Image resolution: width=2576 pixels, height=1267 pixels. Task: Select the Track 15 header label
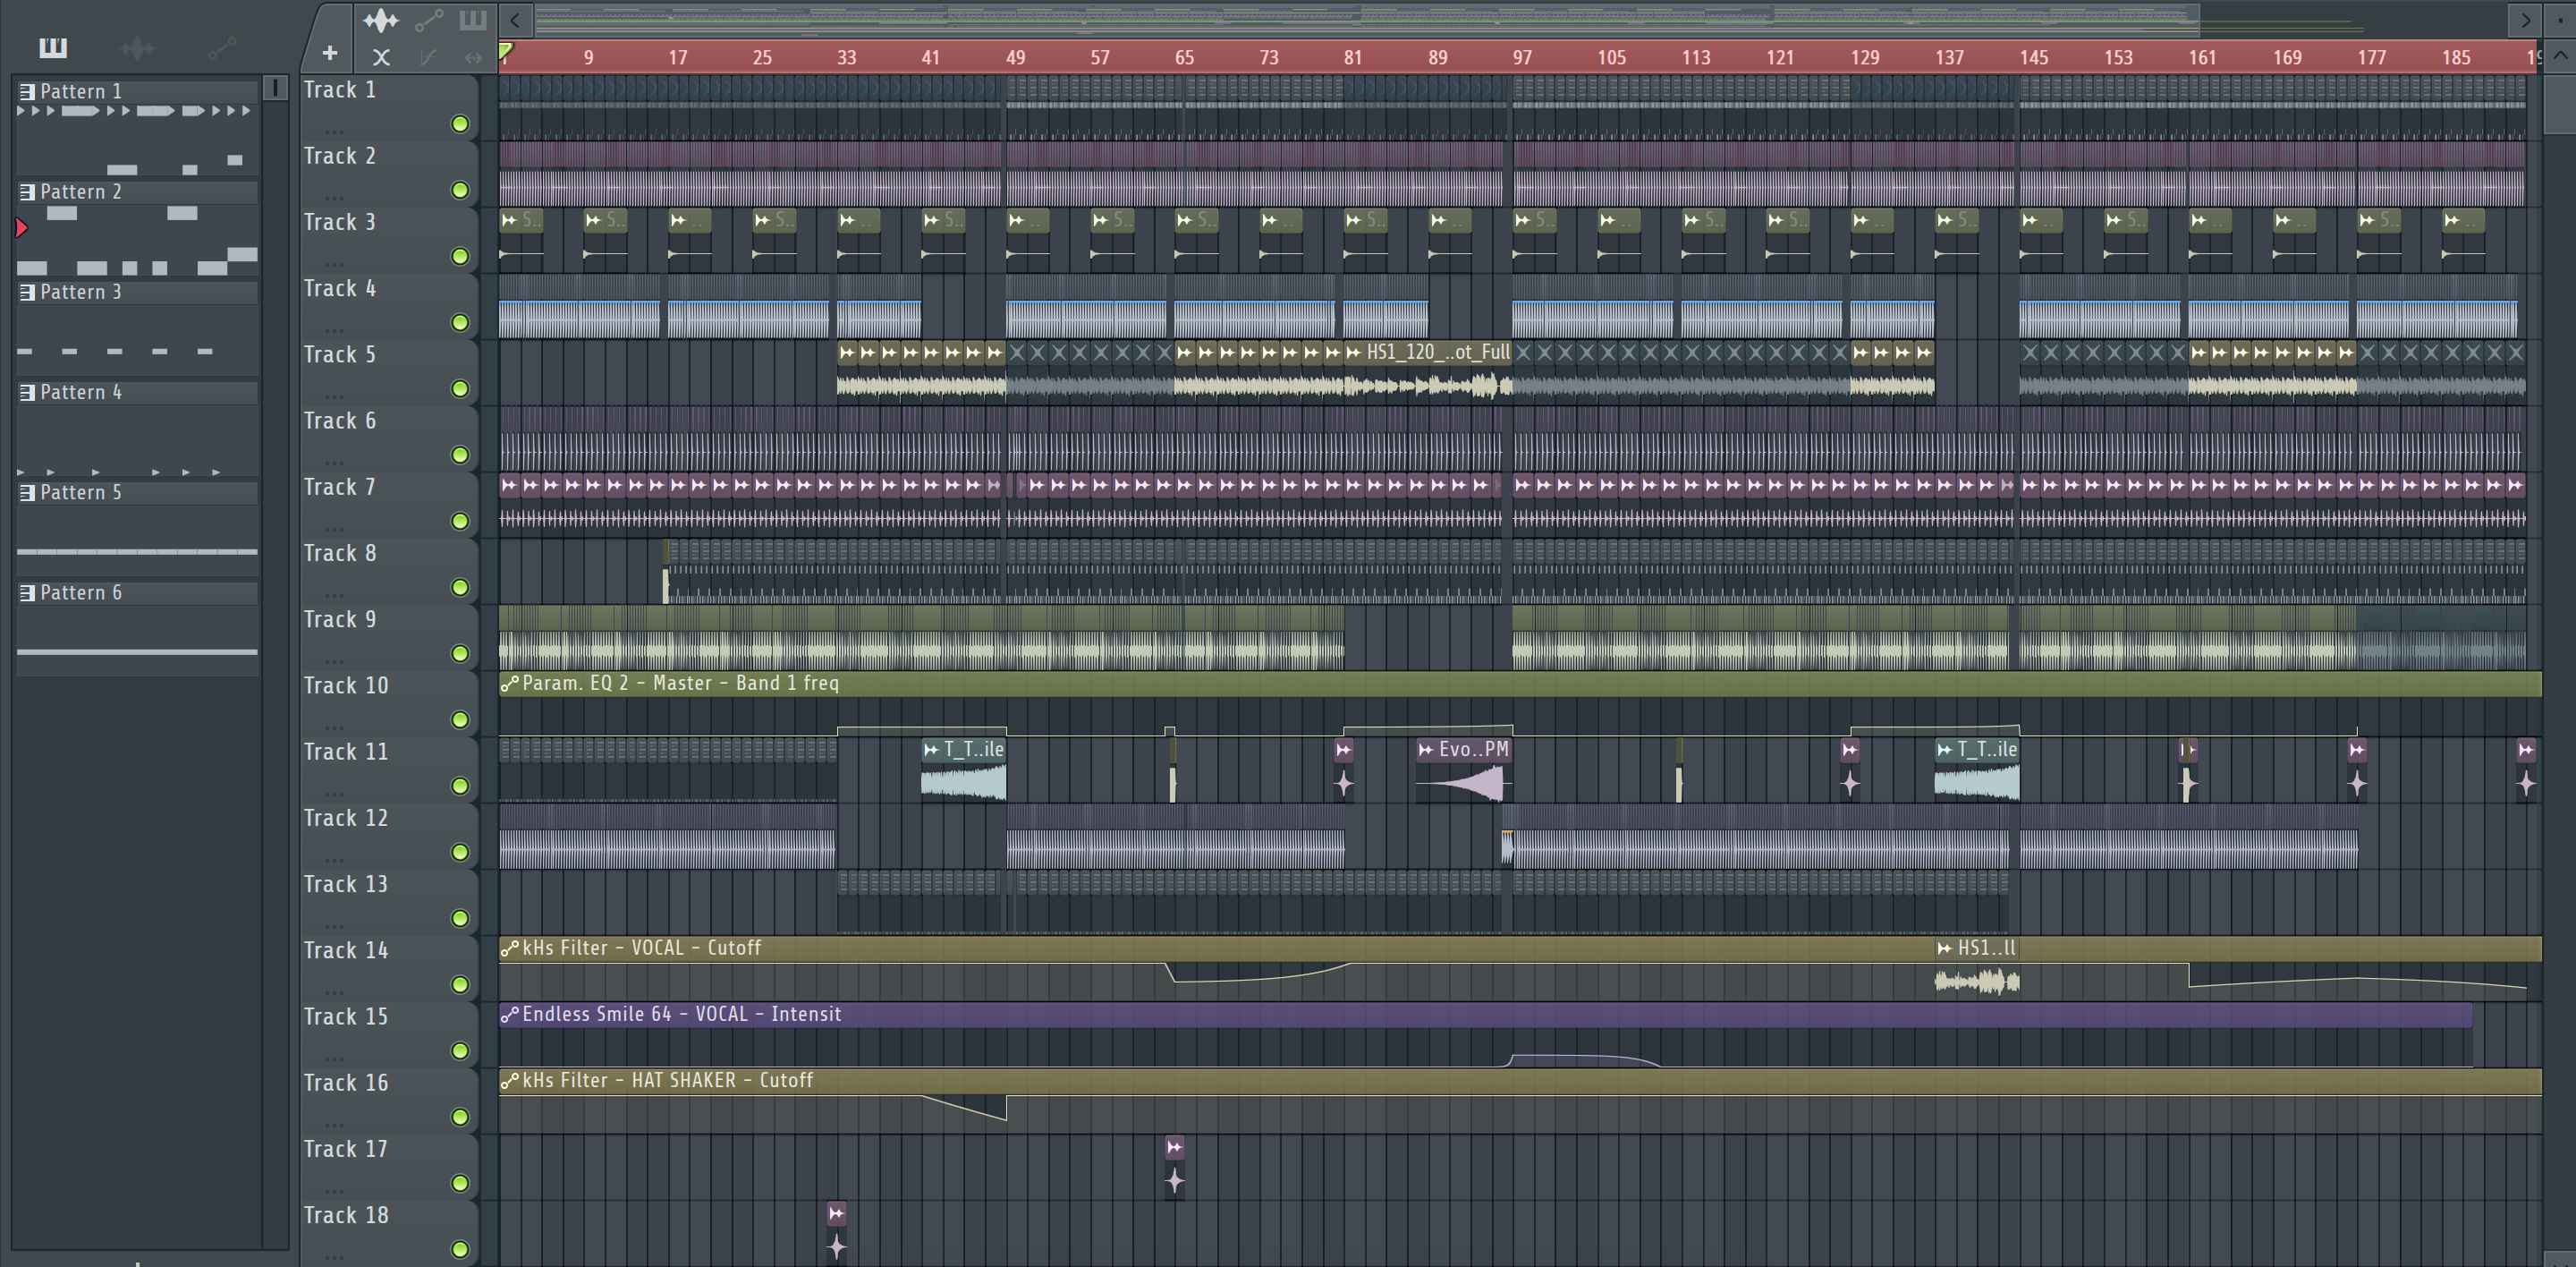pos(346,1017)
